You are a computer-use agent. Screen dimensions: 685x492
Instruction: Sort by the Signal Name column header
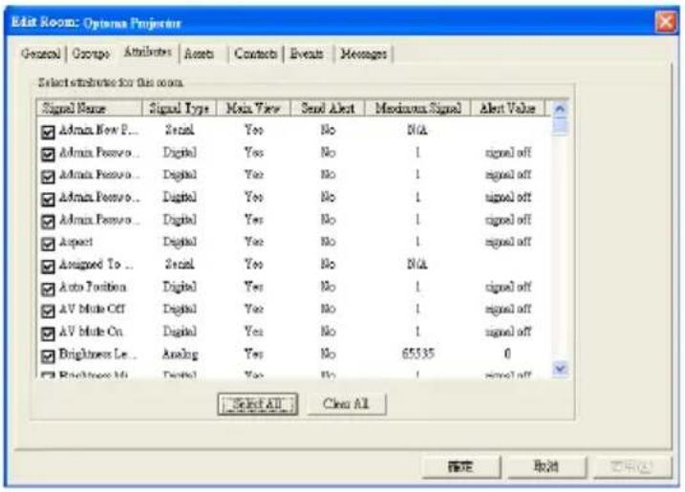point(90,108)
